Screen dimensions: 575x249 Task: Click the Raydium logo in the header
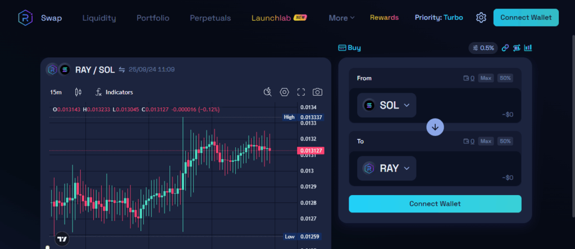[x=25, y=17]
